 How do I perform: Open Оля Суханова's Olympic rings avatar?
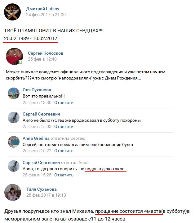point(14,93)
